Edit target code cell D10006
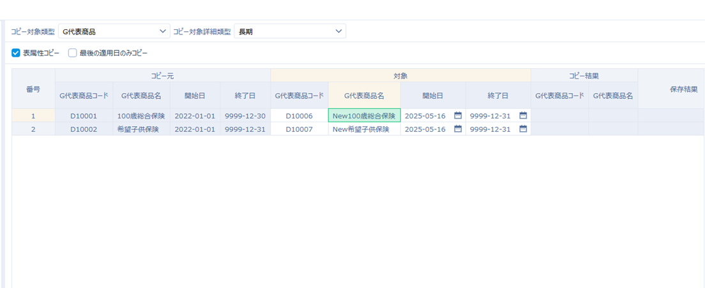The width and height of the screenshot is (705, 288). pos(299,116)
